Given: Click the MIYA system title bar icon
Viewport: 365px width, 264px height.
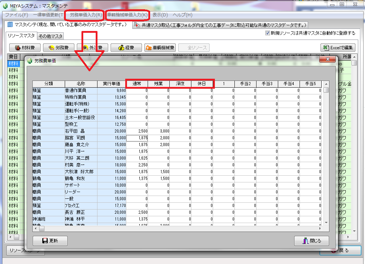Looking at the screenshot, I should (5, 6).
